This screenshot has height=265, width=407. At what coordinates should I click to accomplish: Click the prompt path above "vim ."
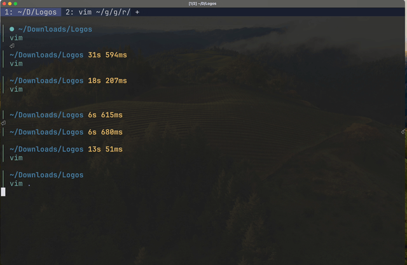pyautogui.click(x=46, y=175)
